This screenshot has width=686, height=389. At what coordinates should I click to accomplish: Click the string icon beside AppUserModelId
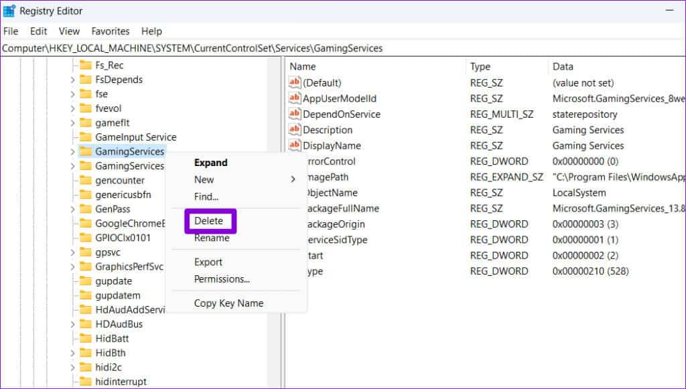click(x=295, y=98)
